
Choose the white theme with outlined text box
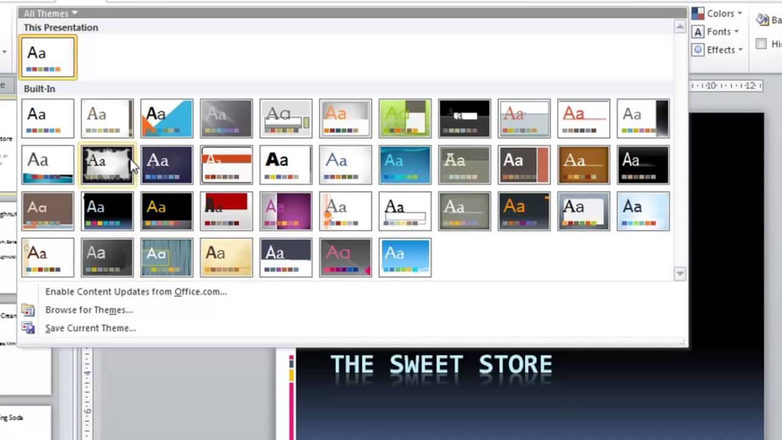pyautogui.click(x=405, y=211)
